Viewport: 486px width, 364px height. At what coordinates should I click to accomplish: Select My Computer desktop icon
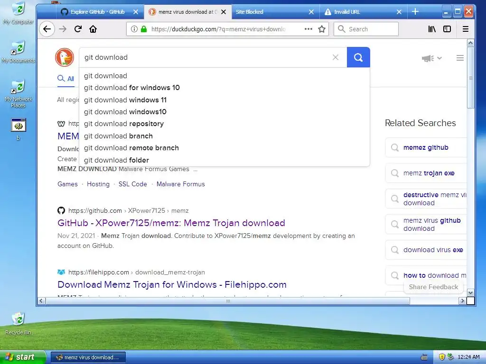click(x=18, y=13)
